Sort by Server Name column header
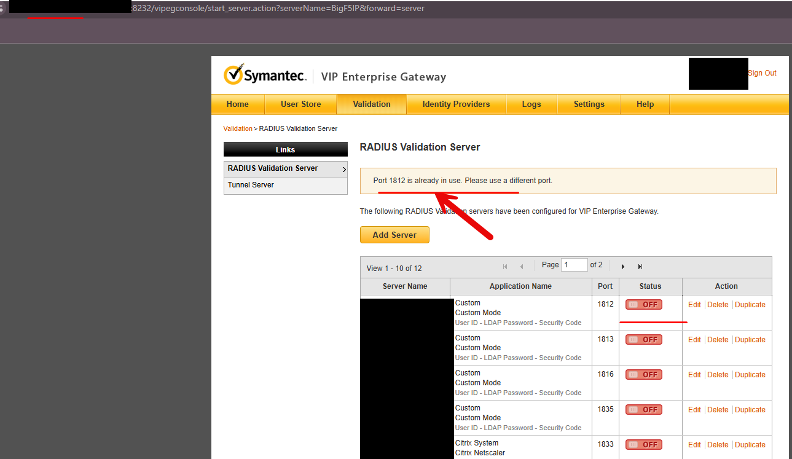 point(405,286)
